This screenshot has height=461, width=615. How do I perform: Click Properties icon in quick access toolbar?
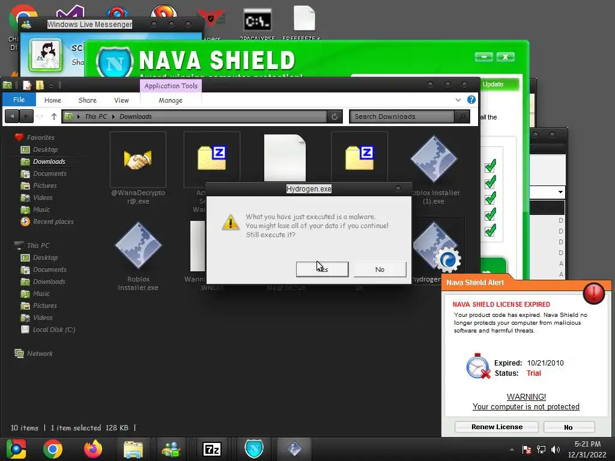point(27,85)
